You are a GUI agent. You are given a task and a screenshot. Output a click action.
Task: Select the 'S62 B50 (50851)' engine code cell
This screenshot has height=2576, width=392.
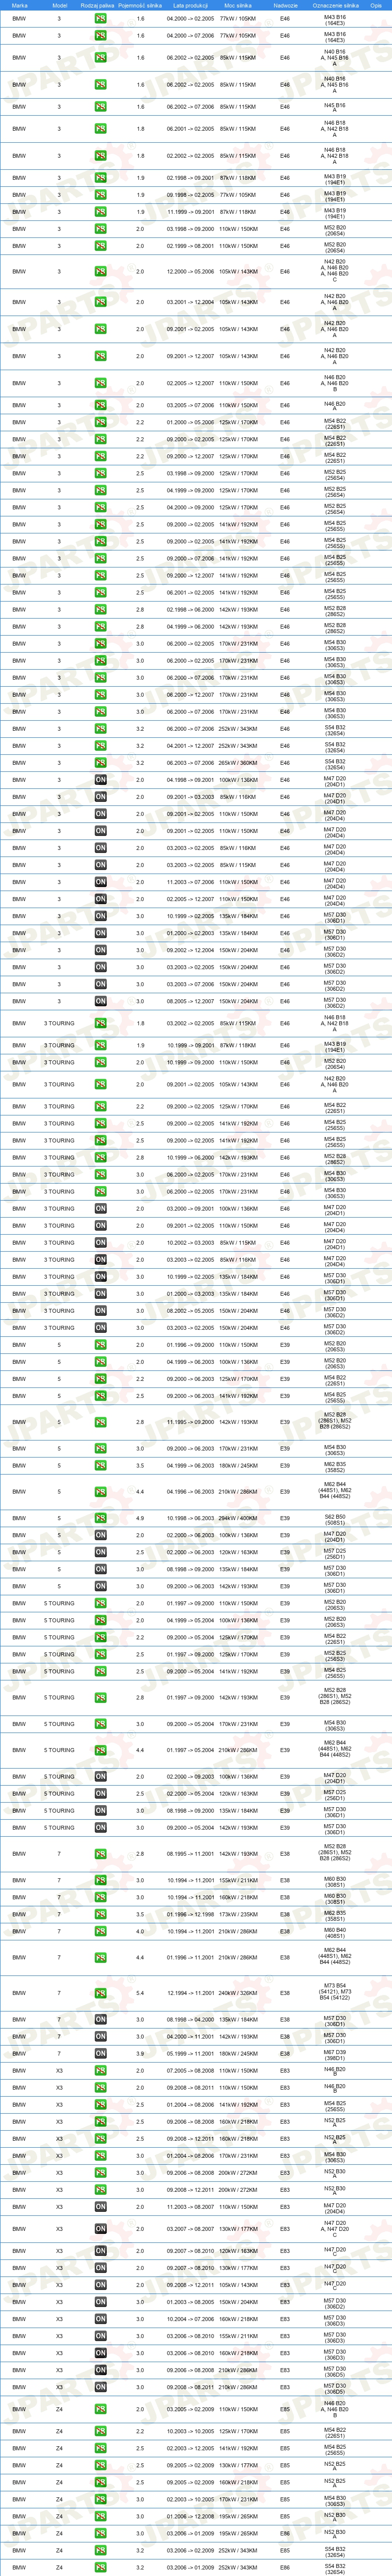(x=335, y=1517)
